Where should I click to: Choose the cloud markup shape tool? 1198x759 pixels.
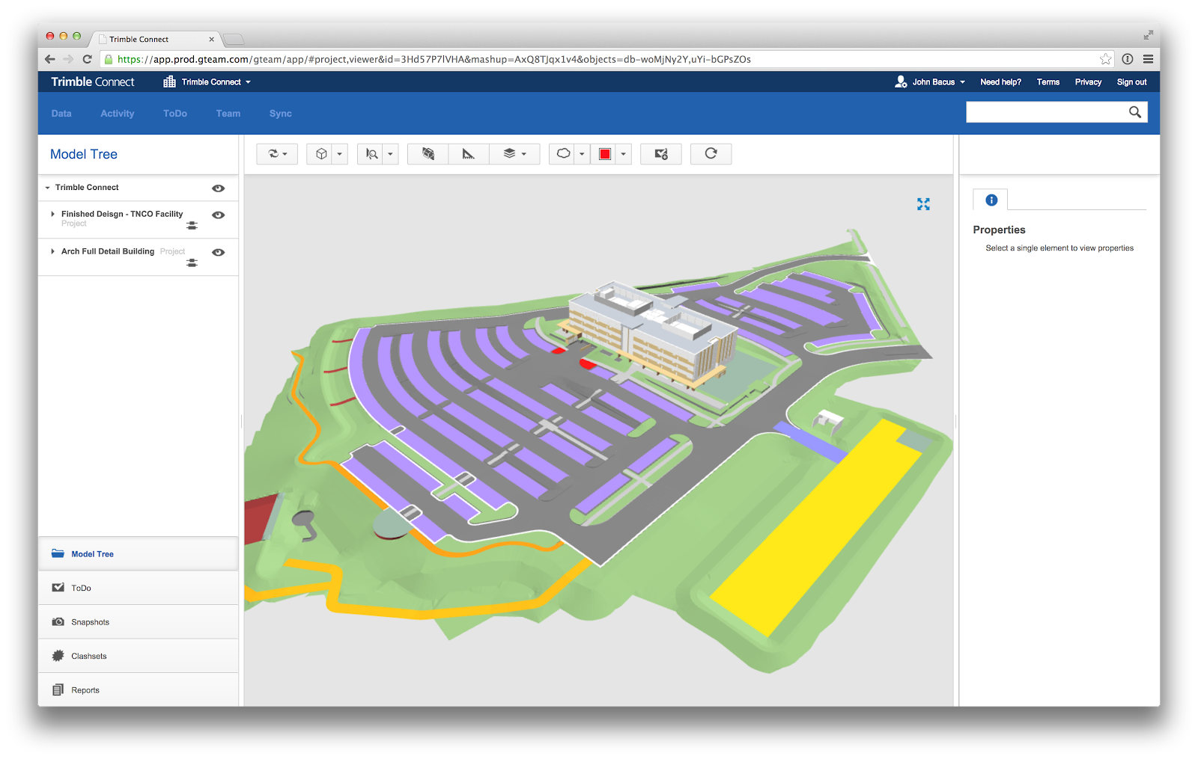point(564,153)
